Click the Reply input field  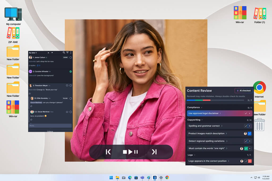coord(50,126)
